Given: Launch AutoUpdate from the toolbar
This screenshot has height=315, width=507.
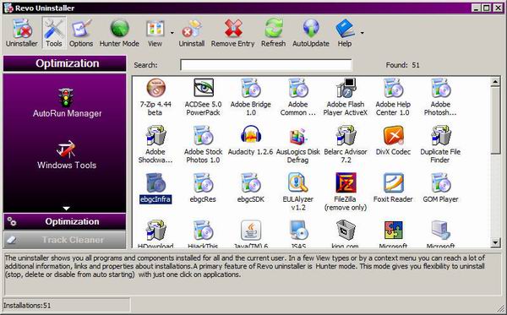Looking at the screenshot, I should point(311,33).
